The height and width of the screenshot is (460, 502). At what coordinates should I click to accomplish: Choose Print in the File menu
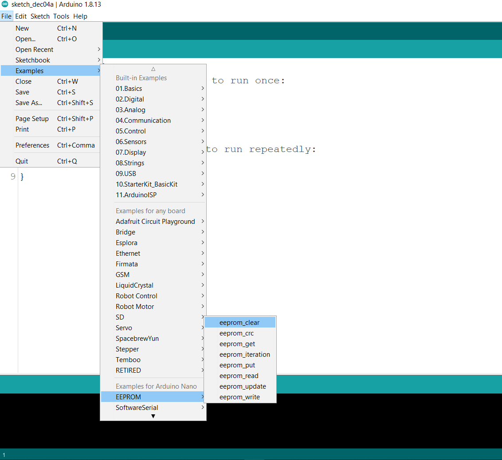[x=51, y=129]
